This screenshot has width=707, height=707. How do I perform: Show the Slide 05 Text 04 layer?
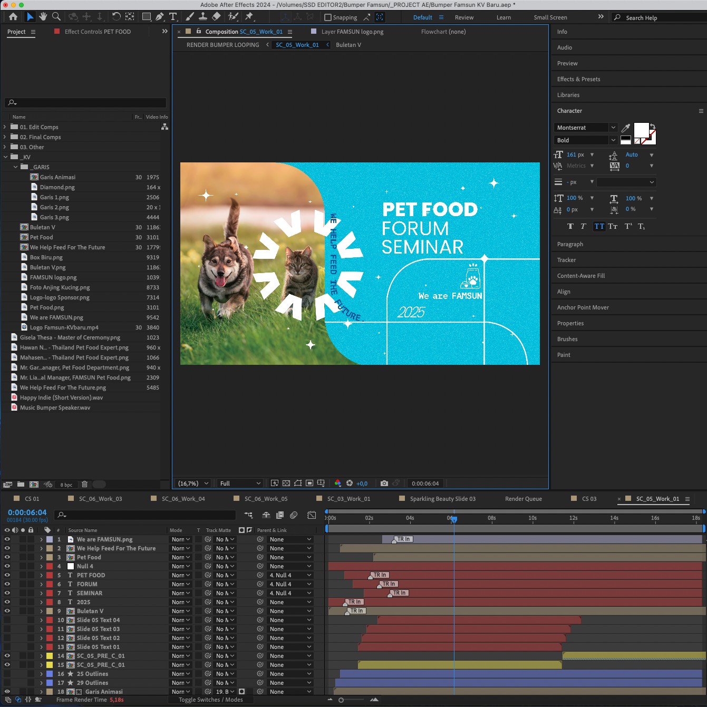click(7, 620)
